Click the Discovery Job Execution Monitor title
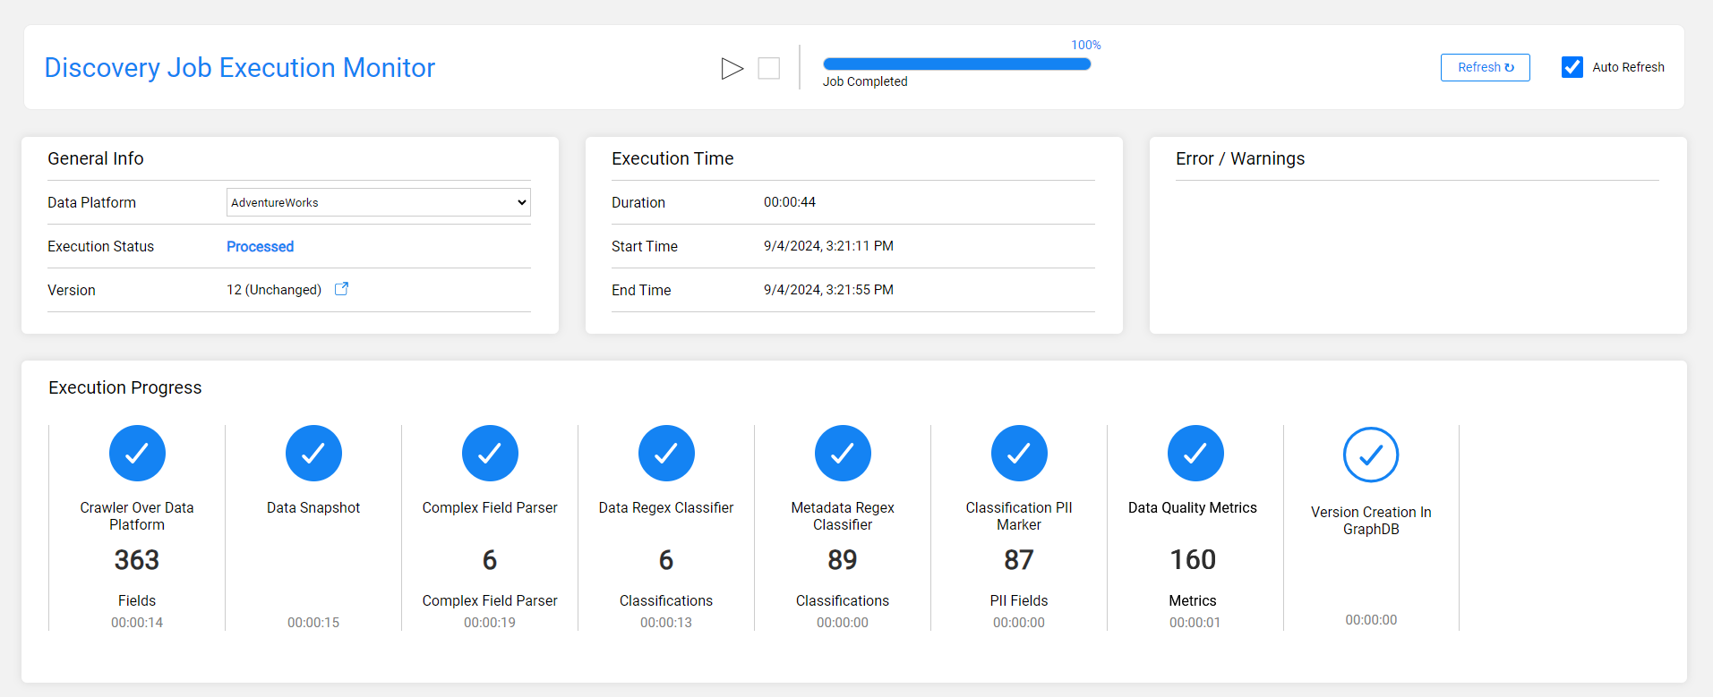 pos(239,68)
